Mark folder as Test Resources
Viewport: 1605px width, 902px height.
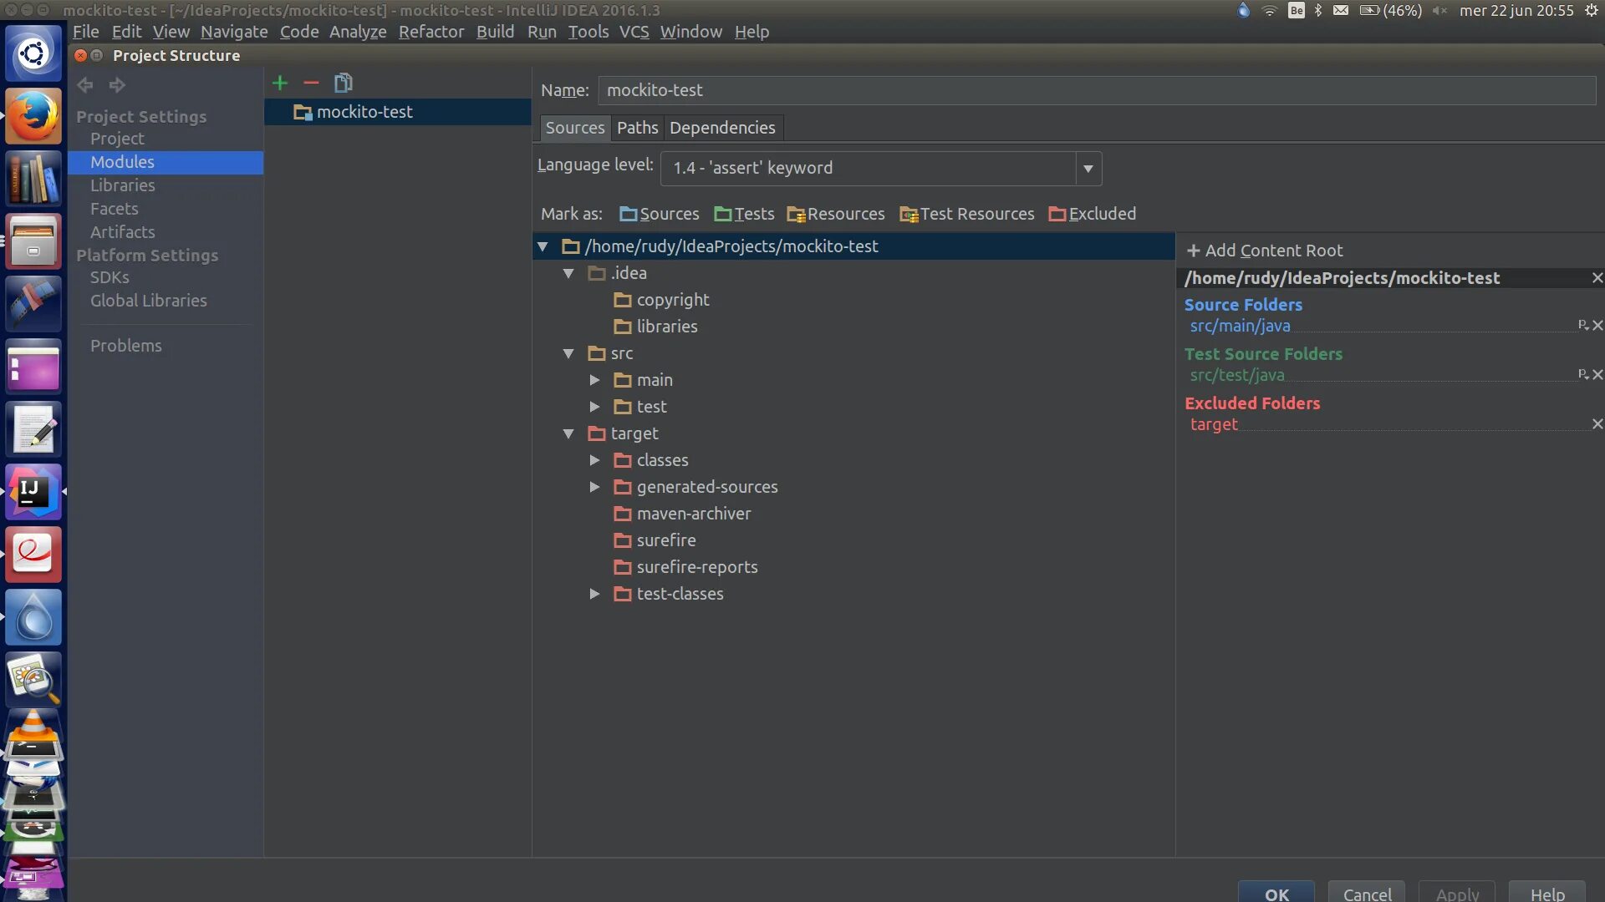[x=966, y=214]
